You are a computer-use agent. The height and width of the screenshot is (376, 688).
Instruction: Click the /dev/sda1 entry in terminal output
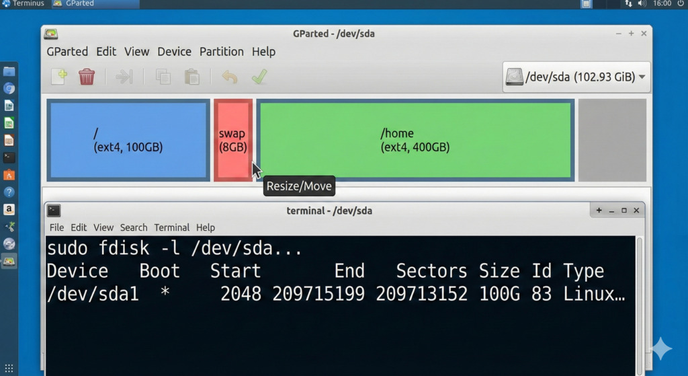tap(93, 294)
